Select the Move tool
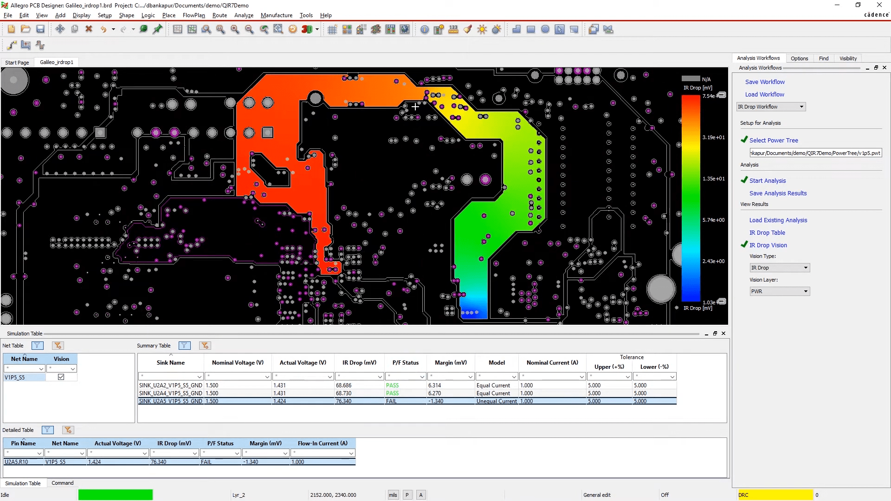This screenshot has height=501, width=891. click(x=60, y=29)
